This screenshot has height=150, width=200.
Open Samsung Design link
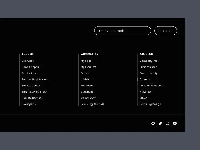[x=150, y=104]
